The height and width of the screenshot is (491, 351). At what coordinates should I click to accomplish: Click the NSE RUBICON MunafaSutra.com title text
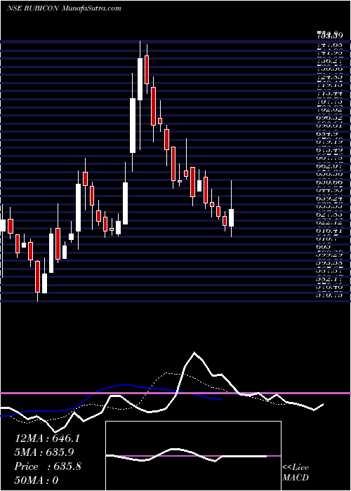click(64, 8)
